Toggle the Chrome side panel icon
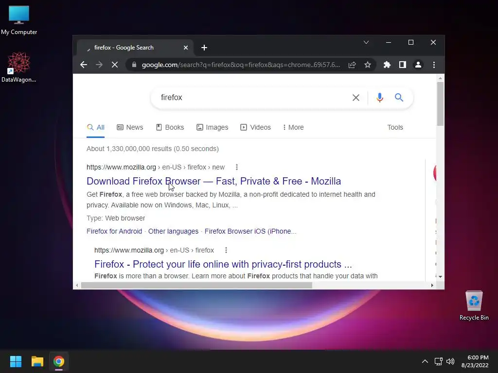Image resolution: width=498 pixels, height=373 pixels. coord(402,65)
